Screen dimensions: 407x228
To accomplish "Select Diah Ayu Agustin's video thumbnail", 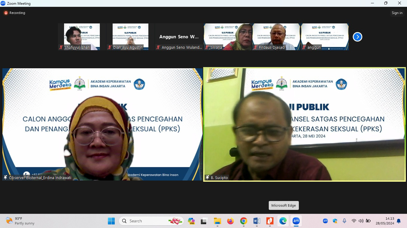I will coord(131,37).
